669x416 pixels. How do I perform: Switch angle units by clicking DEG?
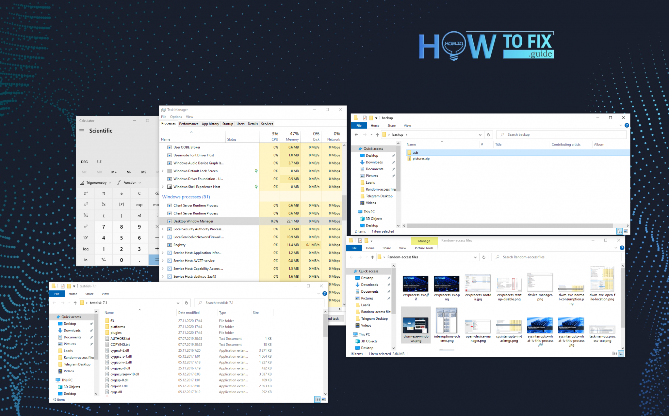click(84, 162)
